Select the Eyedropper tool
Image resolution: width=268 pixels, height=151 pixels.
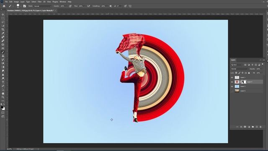click(x=3, y=34)
